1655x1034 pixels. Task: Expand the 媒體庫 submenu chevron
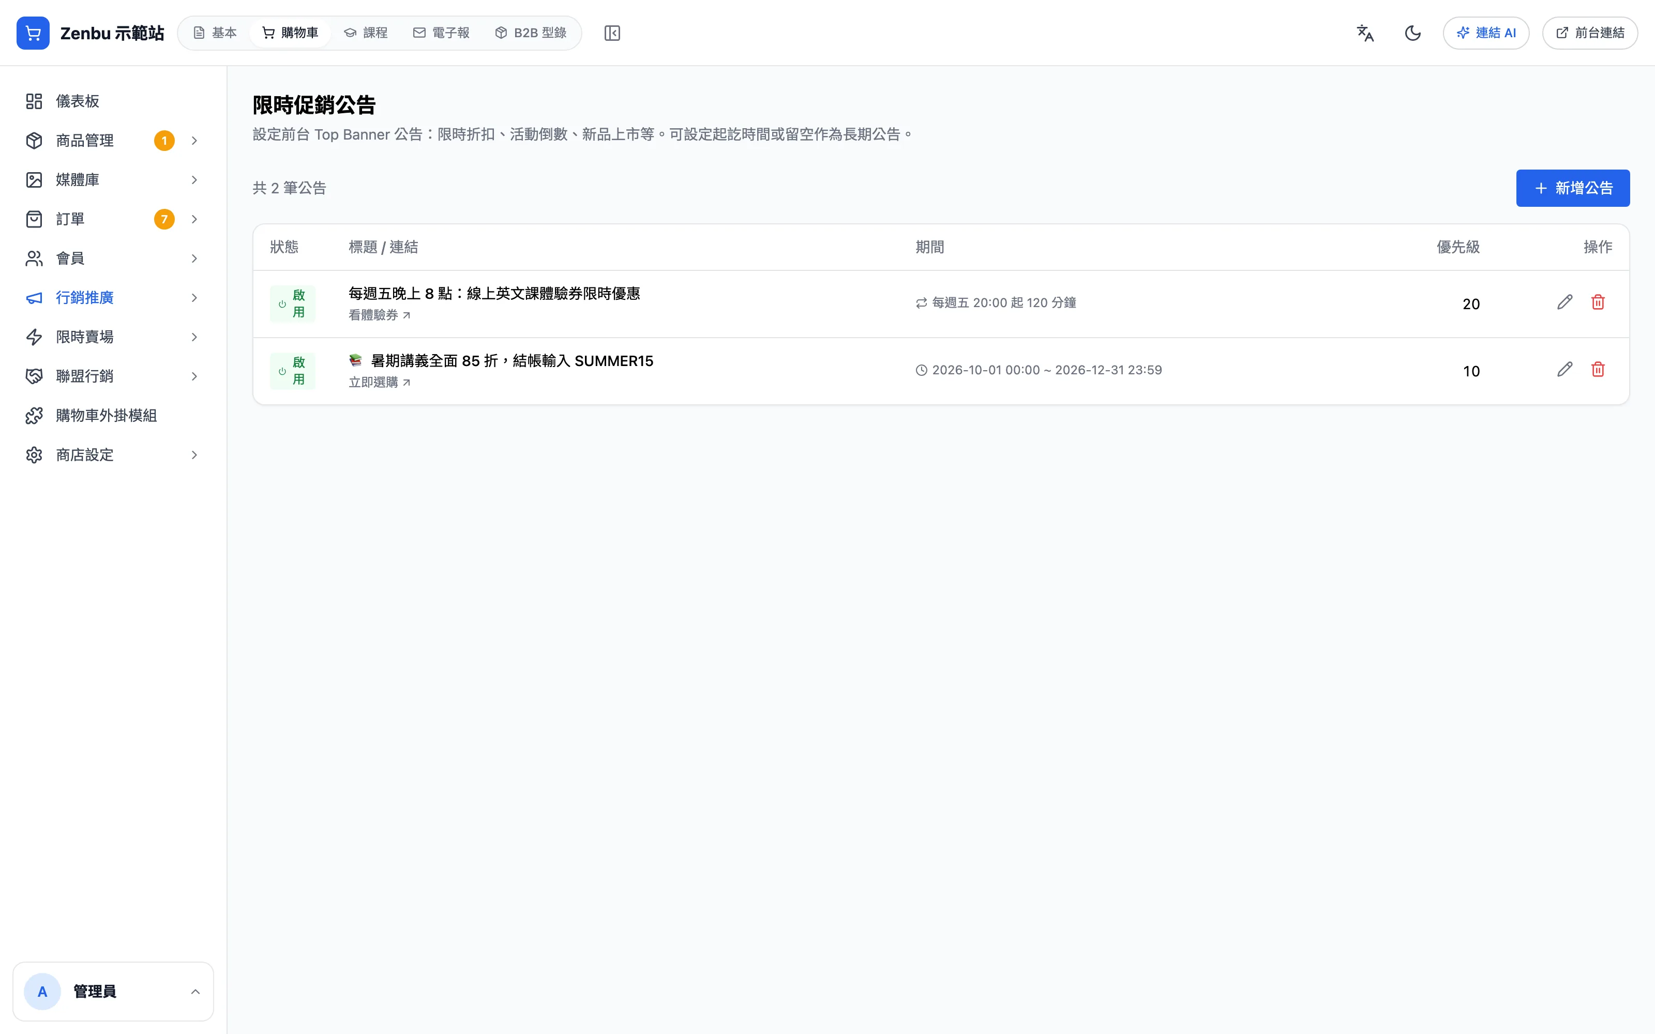coord(194,180)
